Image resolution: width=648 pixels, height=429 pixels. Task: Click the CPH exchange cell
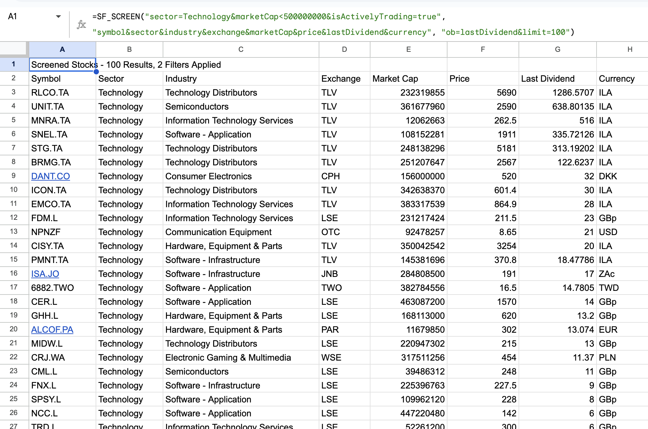pos(345,176)
